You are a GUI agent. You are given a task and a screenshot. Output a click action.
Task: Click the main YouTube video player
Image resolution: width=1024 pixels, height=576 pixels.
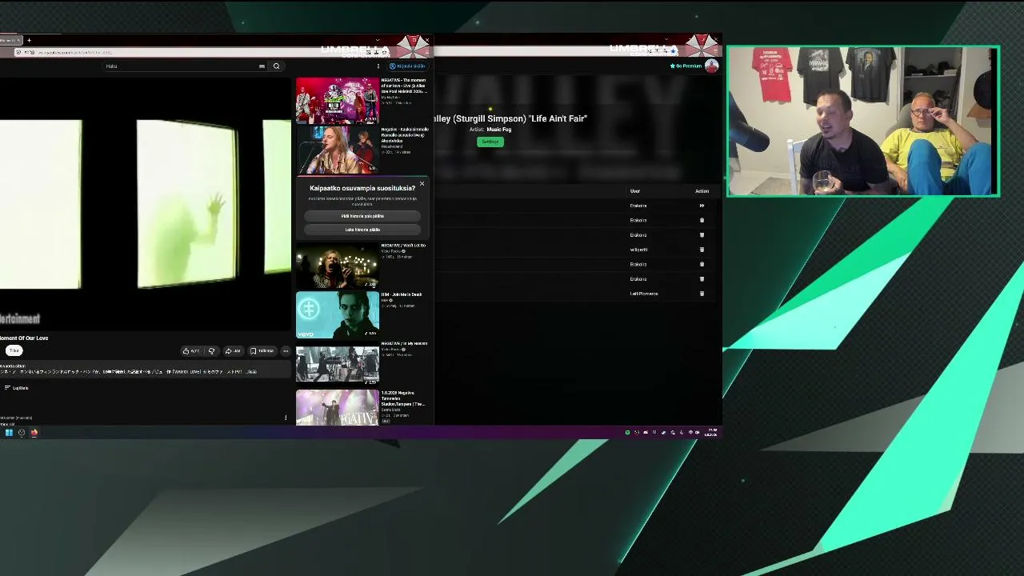pyautogui.click(x=146, y=204)
